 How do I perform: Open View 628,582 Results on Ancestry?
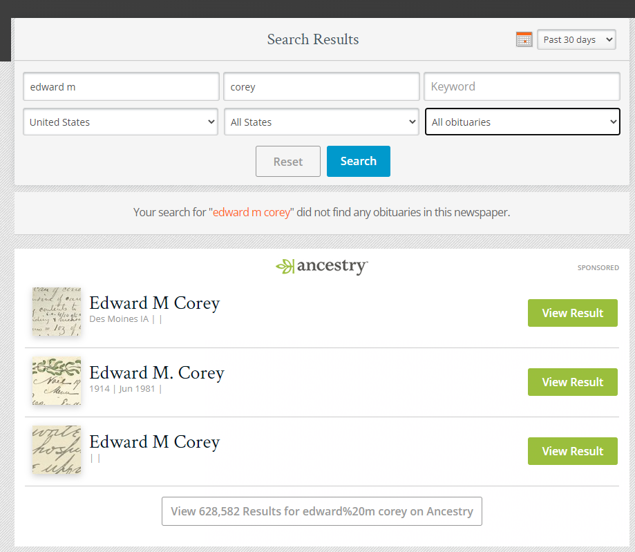coord(322,511)
